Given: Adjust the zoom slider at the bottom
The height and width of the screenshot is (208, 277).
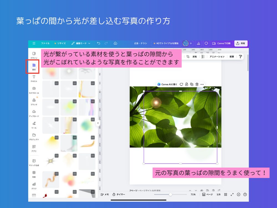Looking at the screenshot, I should click(171, 194).
